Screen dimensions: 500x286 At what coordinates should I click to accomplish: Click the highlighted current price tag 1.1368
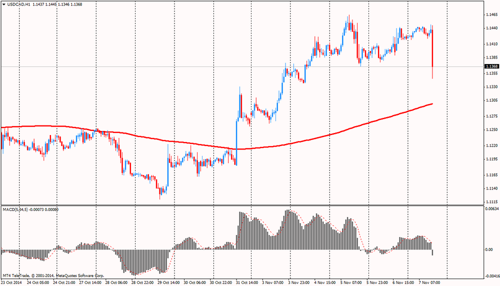[491, 66]
